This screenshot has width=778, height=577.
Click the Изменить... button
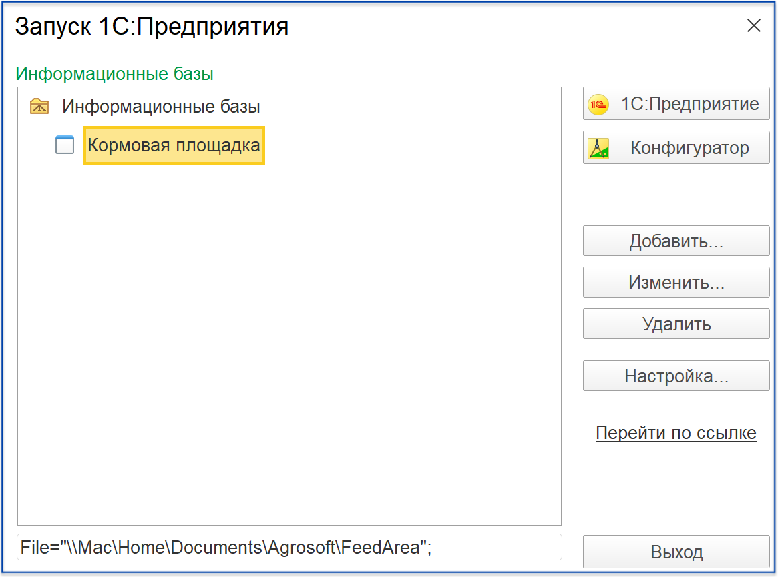click(x=676, y=283)
